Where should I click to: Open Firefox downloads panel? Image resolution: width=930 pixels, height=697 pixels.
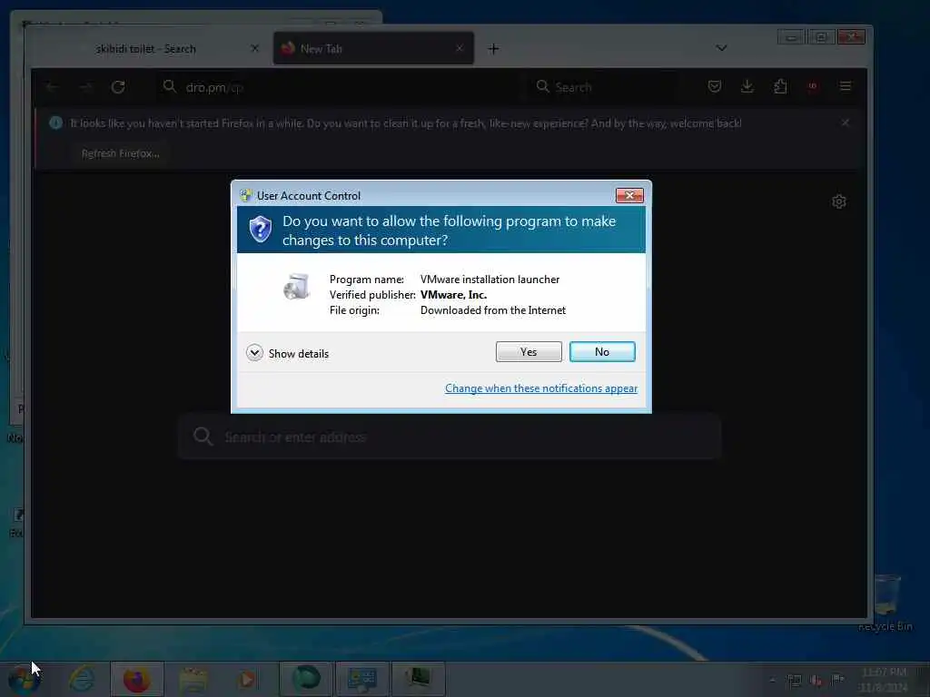(x=747, y=86)
